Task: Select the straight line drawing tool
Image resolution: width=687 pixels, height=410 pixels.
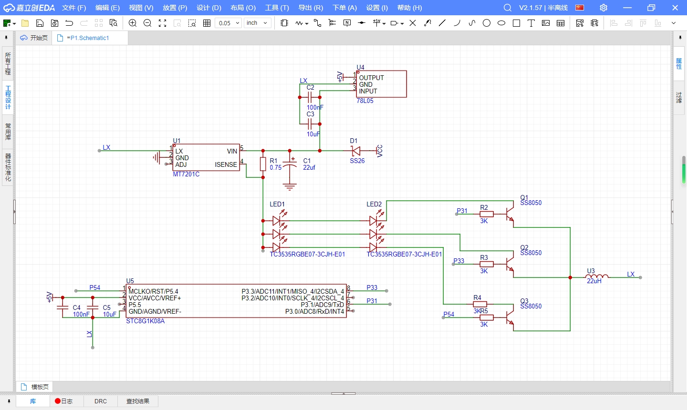Action: [442, 23]
